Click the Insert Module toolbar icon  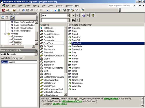coord(8,10)
